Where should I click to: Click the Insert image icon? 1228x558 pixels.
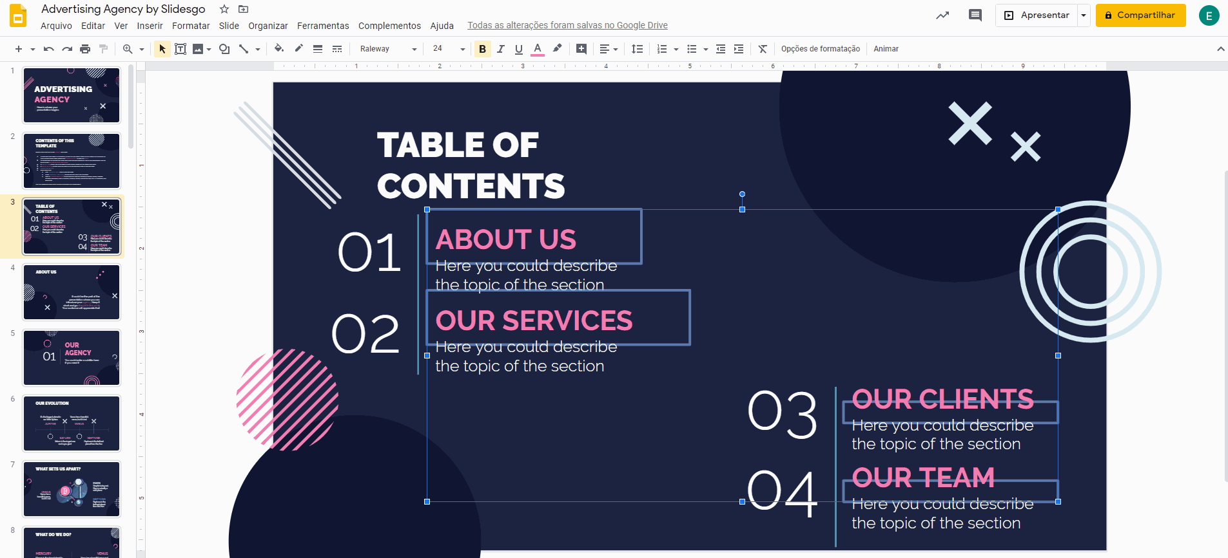[x=198, y=49]
